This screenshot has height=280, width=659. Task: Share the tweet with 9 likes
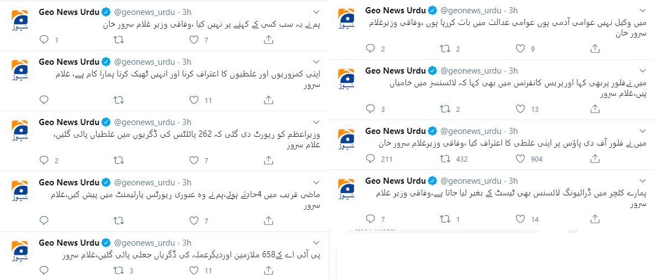pos(595,49)
